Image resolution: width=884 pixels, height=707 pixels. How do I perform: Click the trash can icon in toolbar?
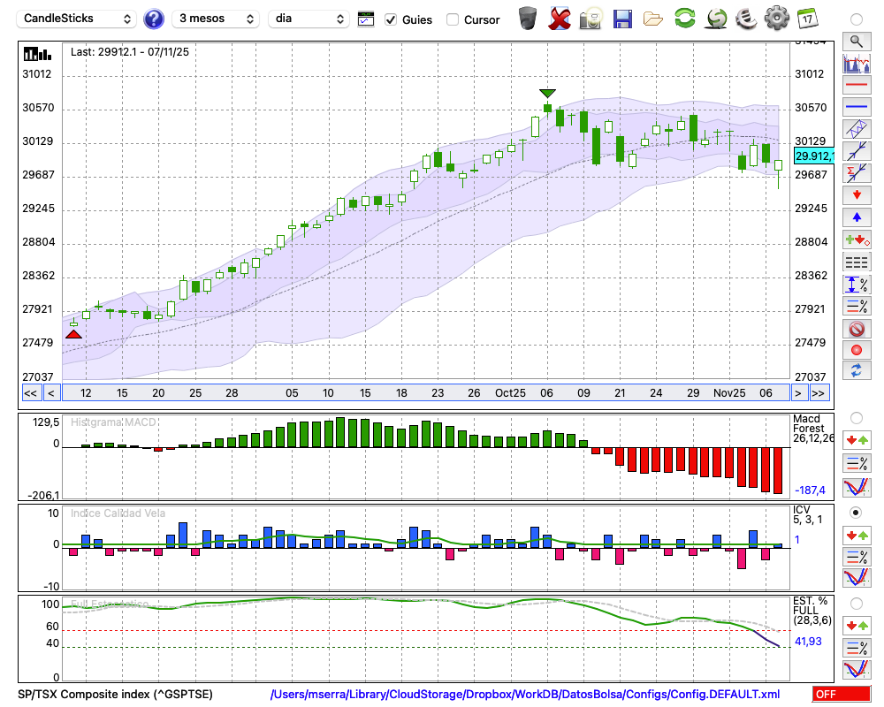(528, 18)
